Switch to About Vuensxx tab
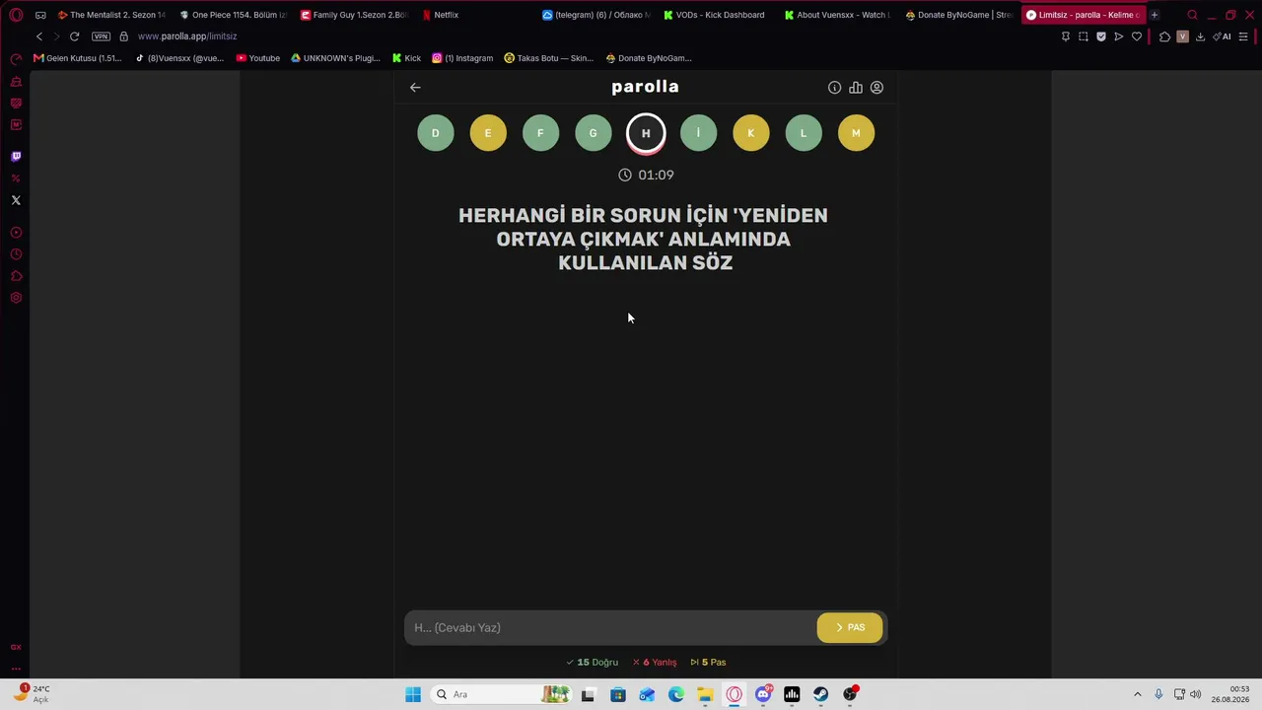The image size is (1262, 710). pos(837,15)
